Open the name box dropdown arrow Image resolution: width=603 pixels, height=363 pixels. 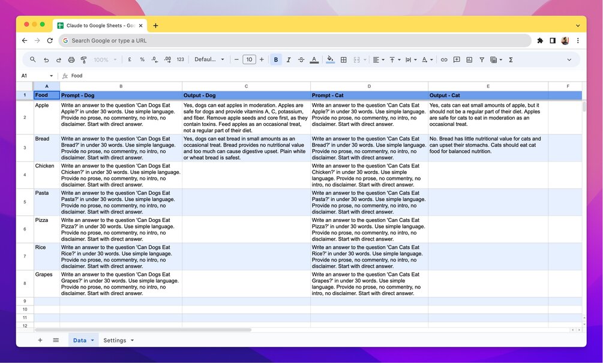[x=51, y=76]
